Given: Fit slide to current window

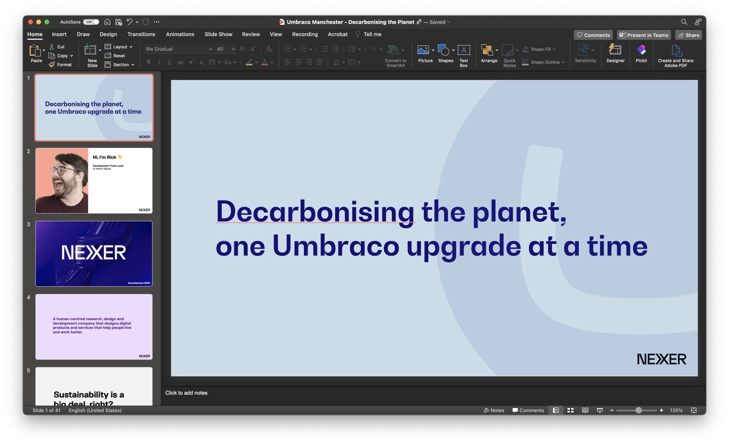Looking at the screenshot, I should tap(694, 410).
